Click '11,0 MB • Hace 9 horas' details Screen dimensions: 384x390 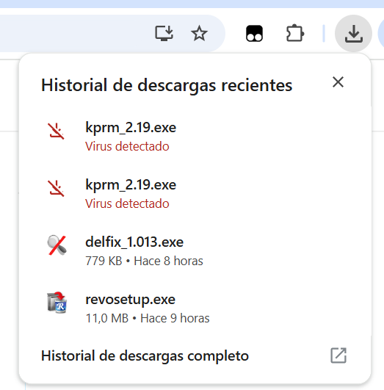tap(148, 318)
